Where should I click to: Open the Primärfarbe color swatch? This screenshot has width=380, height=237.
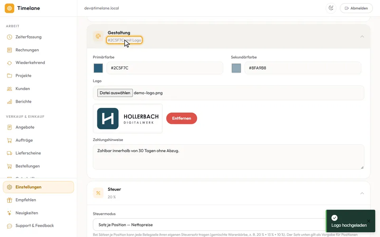pos(98,68)
